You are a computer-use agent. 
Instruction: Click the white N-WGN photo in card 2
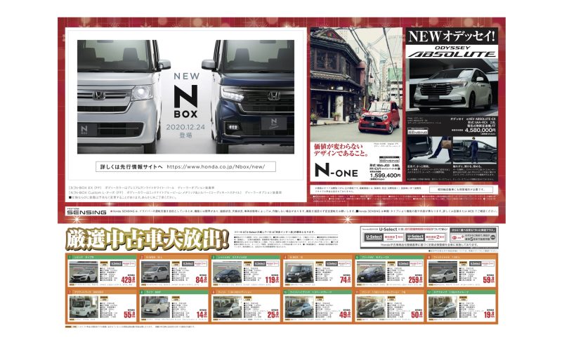tap(155, 272)
